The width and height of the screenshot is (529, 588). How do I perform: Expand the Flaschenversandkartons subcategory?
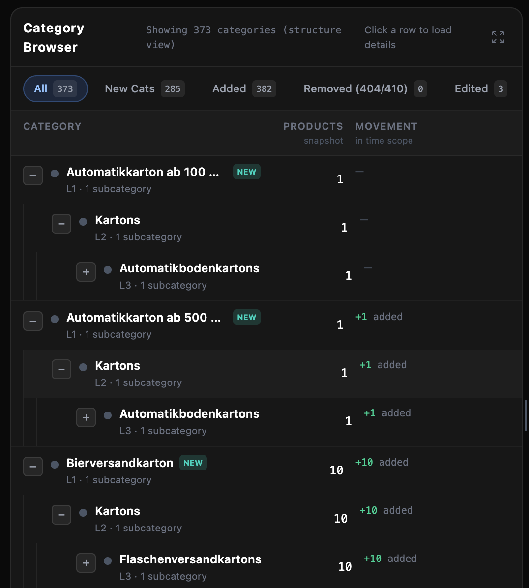click(86, 562)
